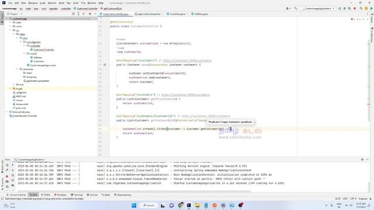This screenshot has height=210, width=374.
Task: Expand the .mvn folder
Action: pyautogui.click(x=11, y=26)
